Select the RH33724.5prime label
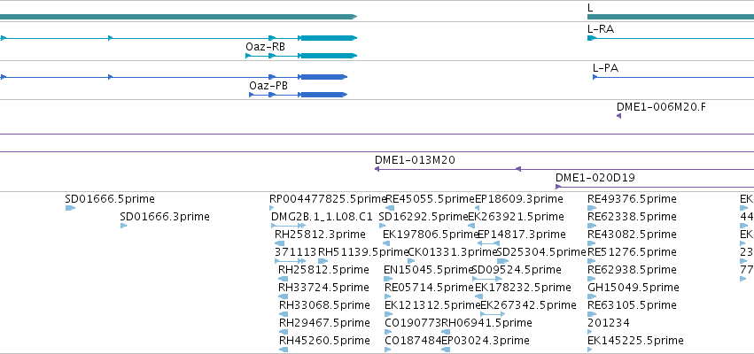754x354 pixels. [x=323, y=288]
